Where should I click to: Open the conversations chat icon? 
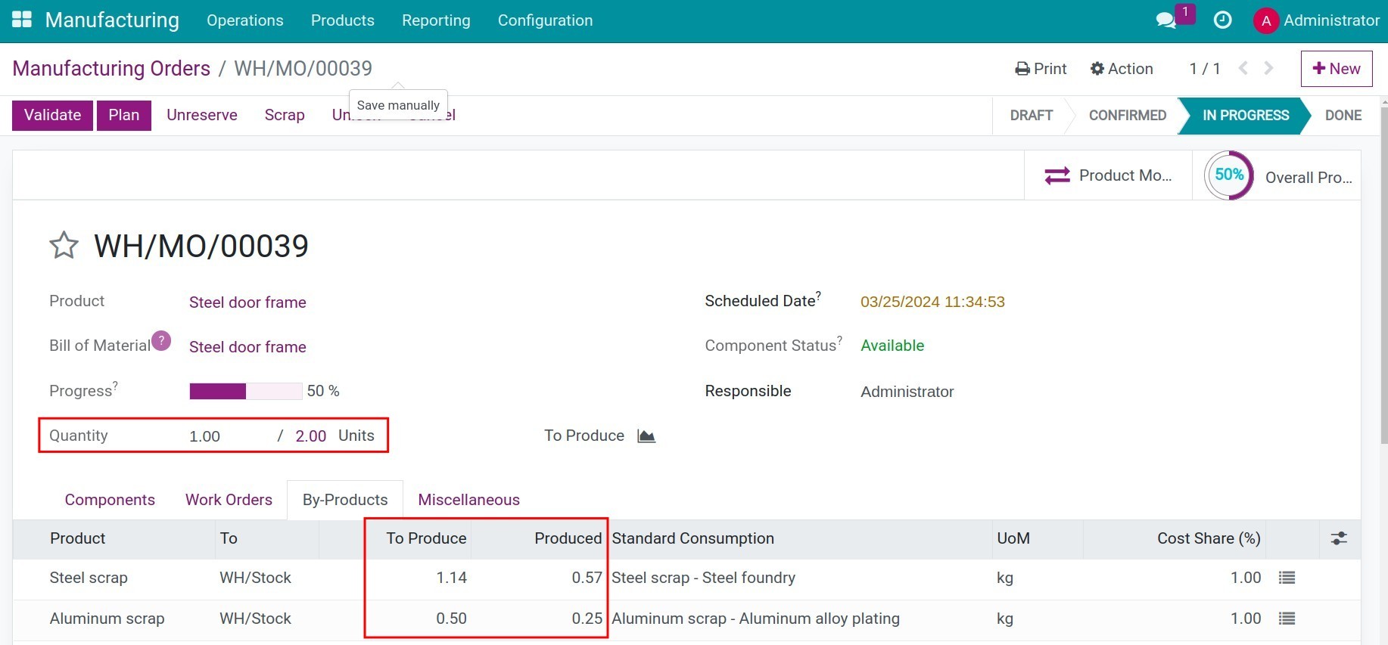(x=1166, y=20)
